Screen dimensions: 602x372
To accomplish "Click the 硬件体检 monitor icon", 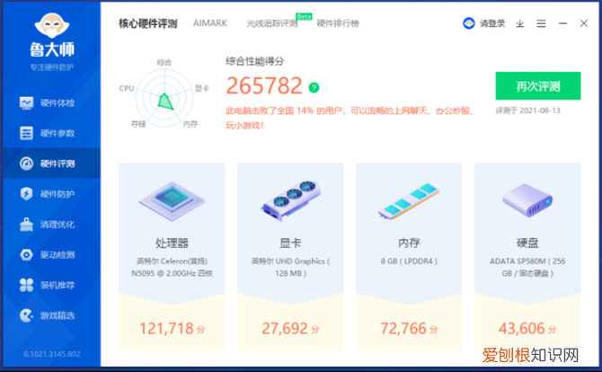I will (x=26, y=103).
